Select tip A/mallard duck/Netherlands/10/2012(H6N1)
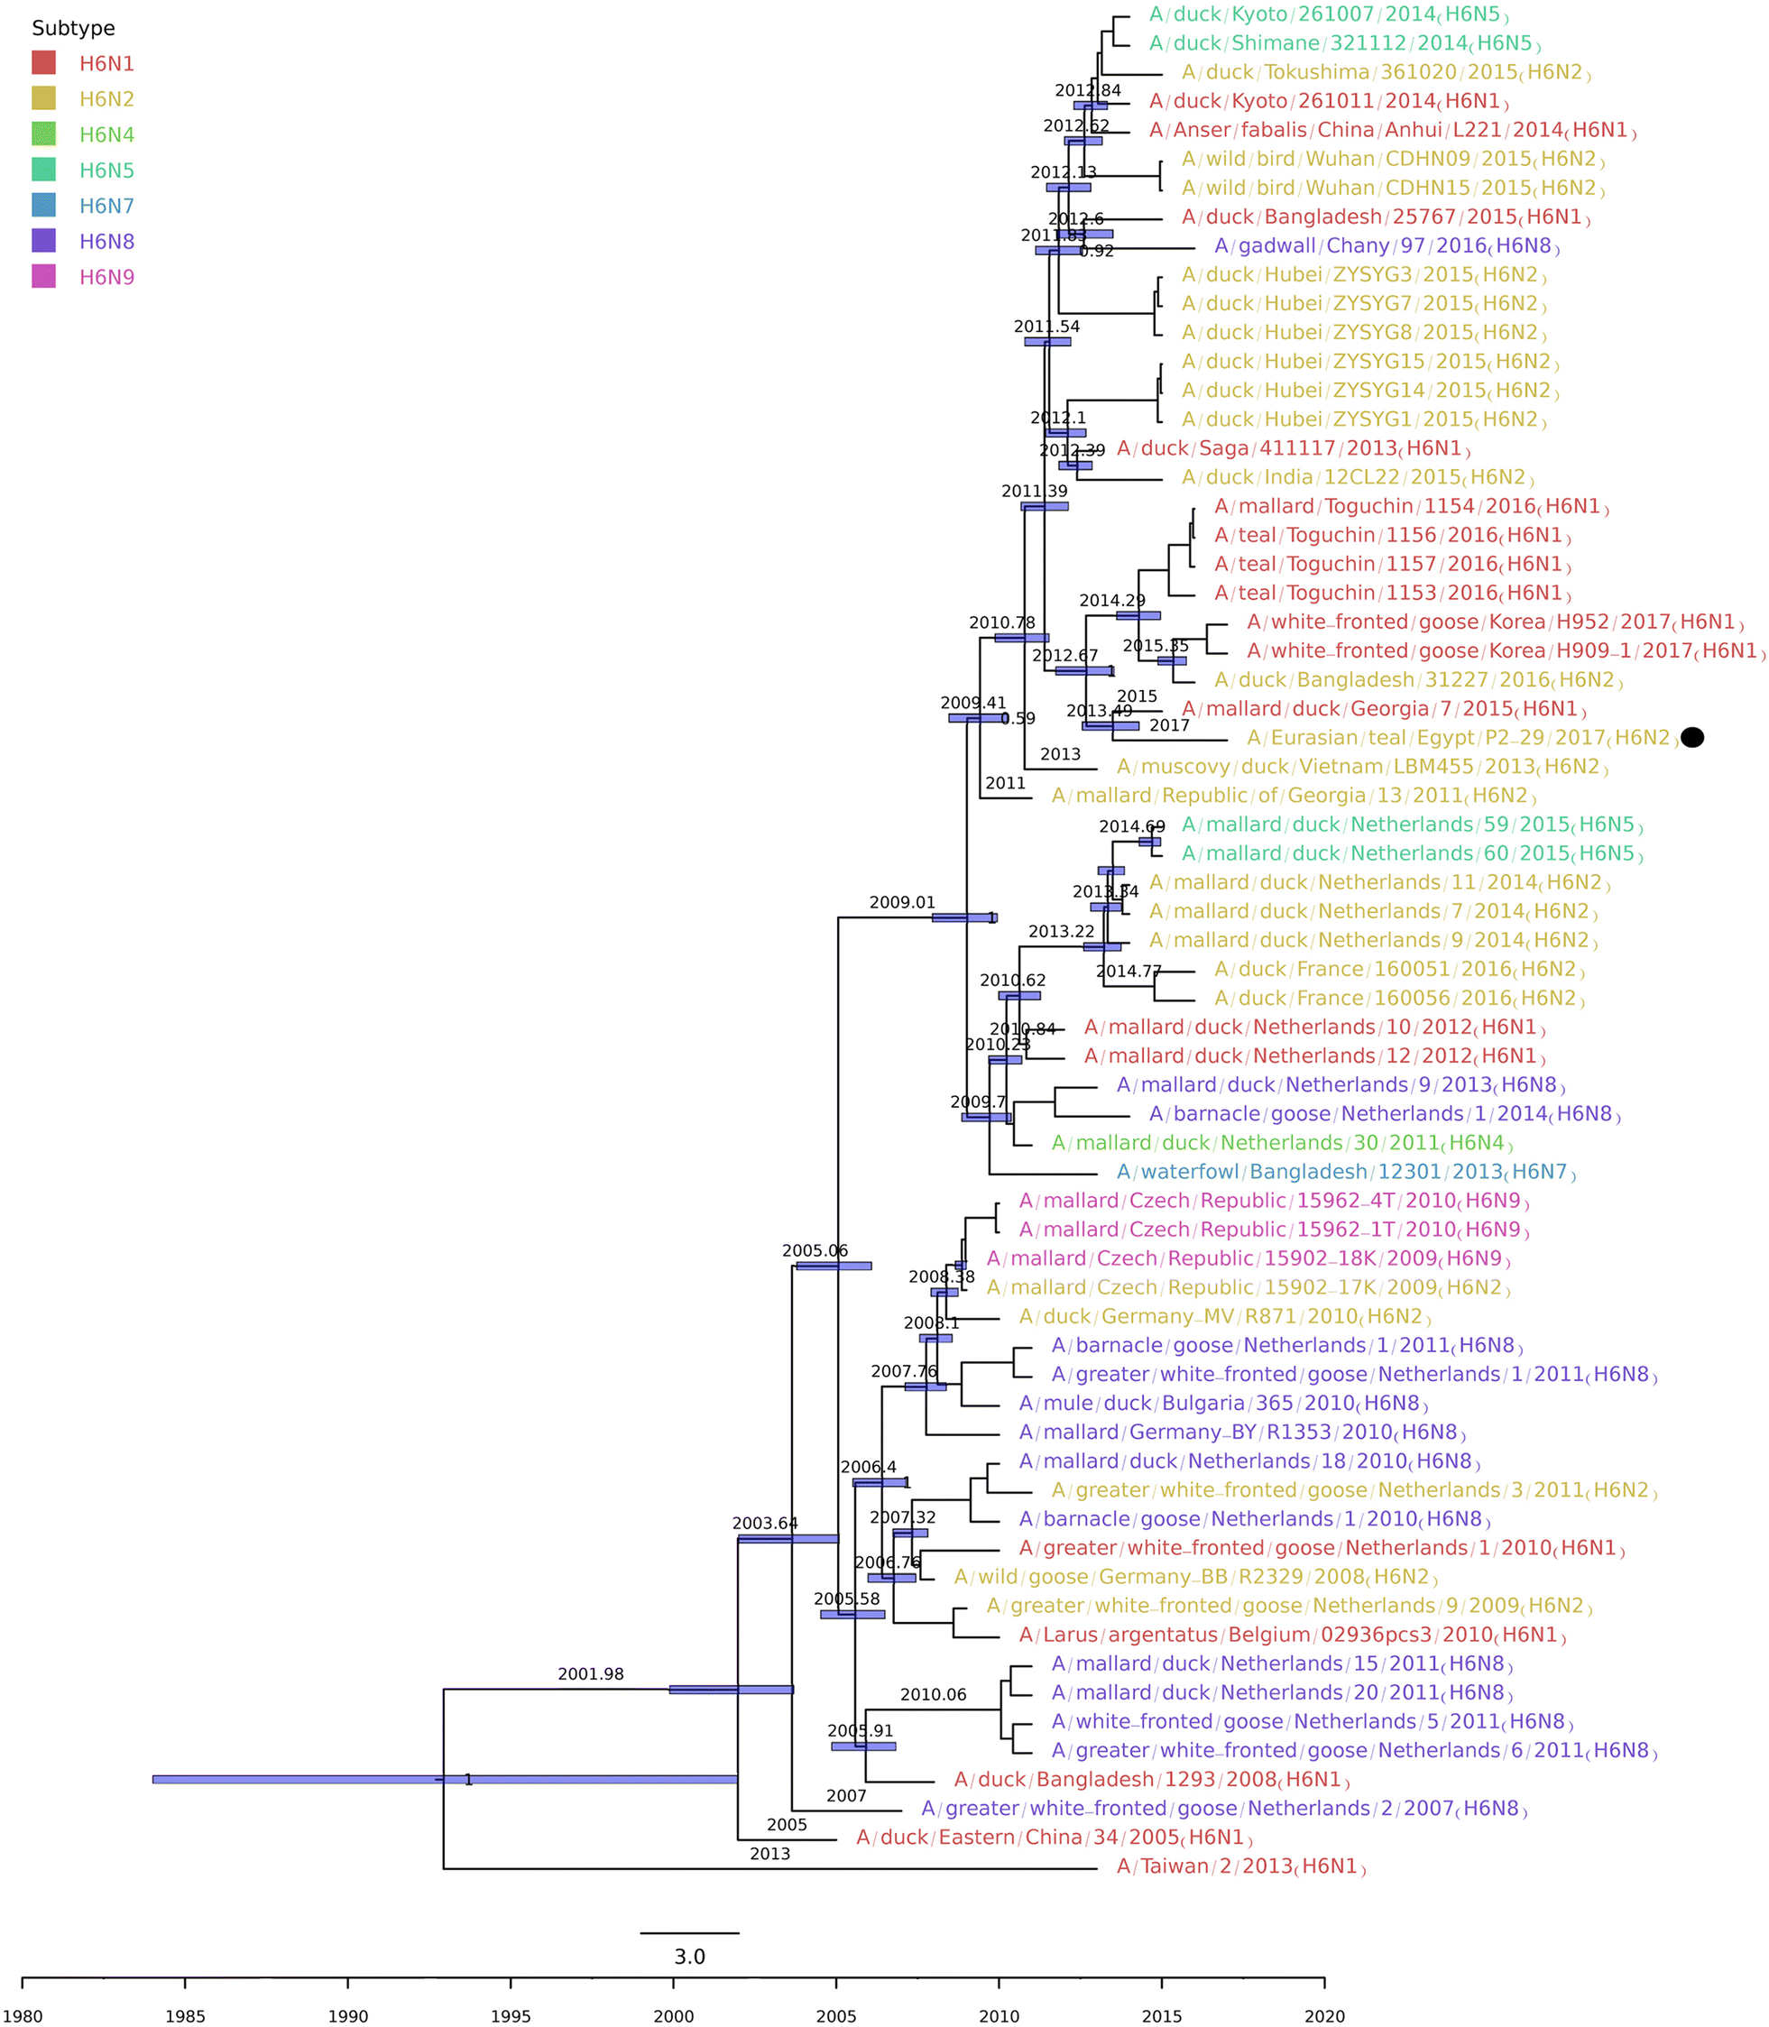1769x2027 pixels. (x=1315, y=1027)
